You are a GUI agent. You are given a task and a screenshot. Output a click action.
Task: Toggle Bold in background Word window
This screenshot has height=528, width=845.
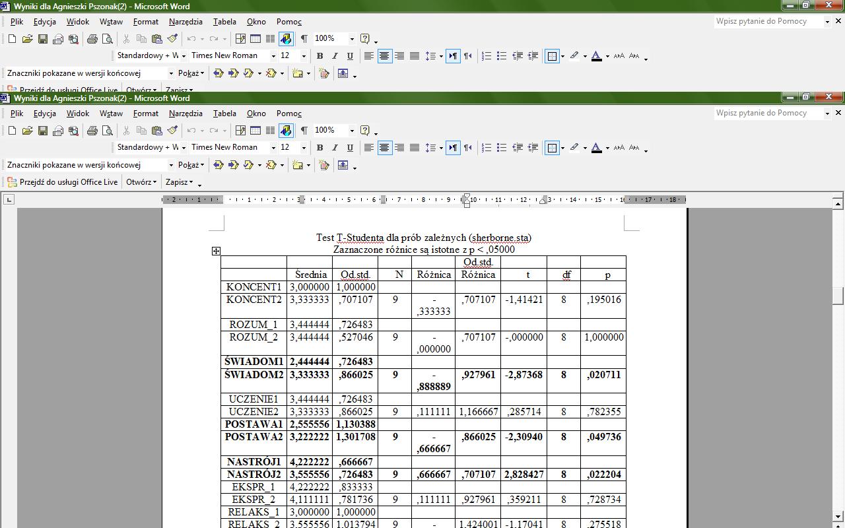point(320,56)
